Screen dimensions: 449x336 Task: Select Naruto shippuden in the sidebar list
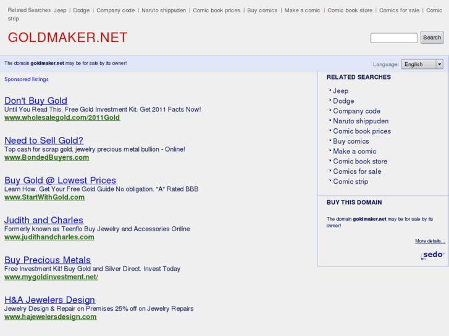(361, 121)
